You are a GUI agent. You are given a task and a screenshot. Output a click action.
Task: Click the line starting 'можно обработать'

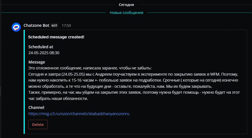coord(120,86)
